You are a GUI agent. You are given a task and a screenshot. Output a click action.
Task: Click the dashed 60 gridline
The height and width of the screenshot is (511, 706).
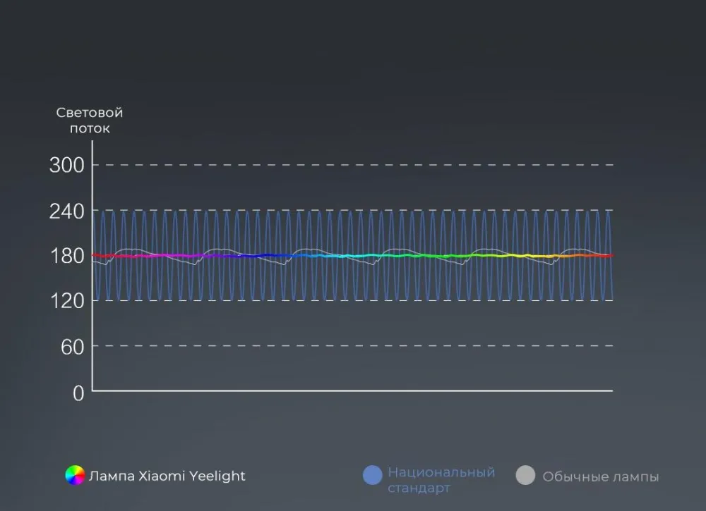click(352, 345)
